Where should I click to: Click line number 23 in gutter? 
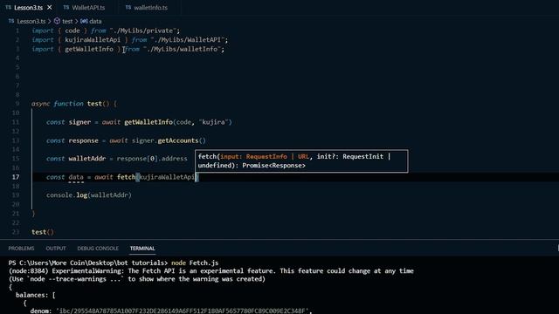16,232
